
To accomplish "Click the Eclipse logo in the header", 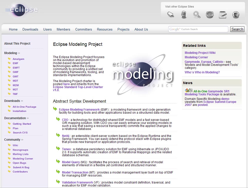I will click(22, 10).
